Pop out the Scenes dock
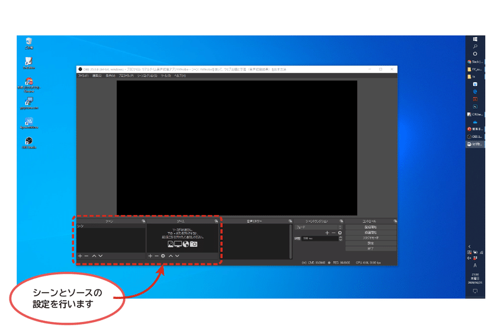This screenshot has height=334, width=502. pyautogui.click(x=144, y=221)
